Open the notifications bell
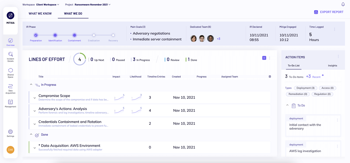350x163 pixels. pyautogui.click(x=343, y=4)
